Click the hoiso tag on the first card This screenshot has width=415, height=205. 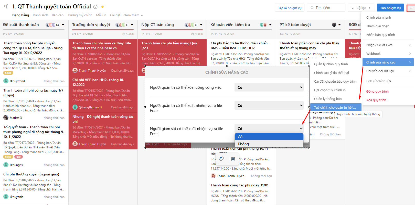tap(8, 73)
